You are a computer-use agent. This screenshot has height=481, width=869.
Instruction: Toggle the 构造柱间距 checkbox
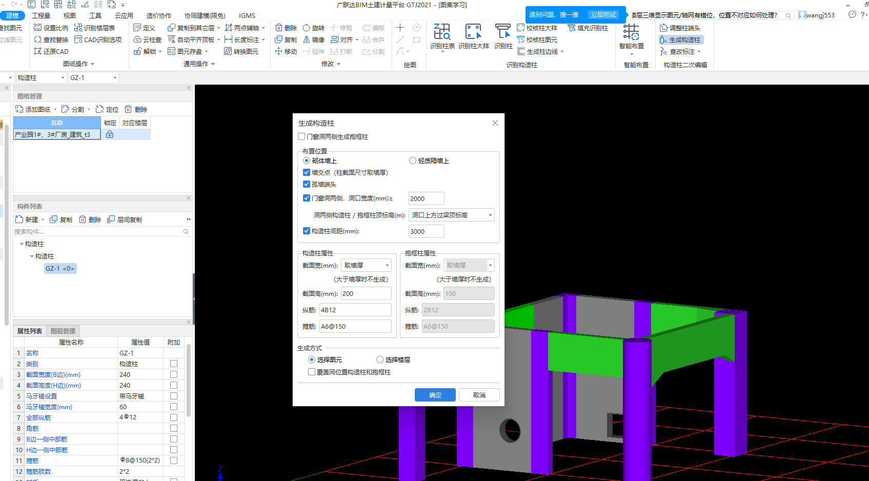(x=307, y=231)
